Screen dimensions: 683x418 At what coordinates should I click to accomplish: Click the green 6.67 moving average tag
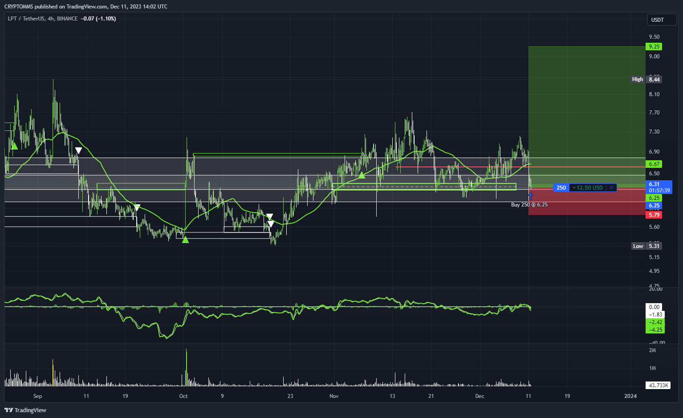point(654,164)
